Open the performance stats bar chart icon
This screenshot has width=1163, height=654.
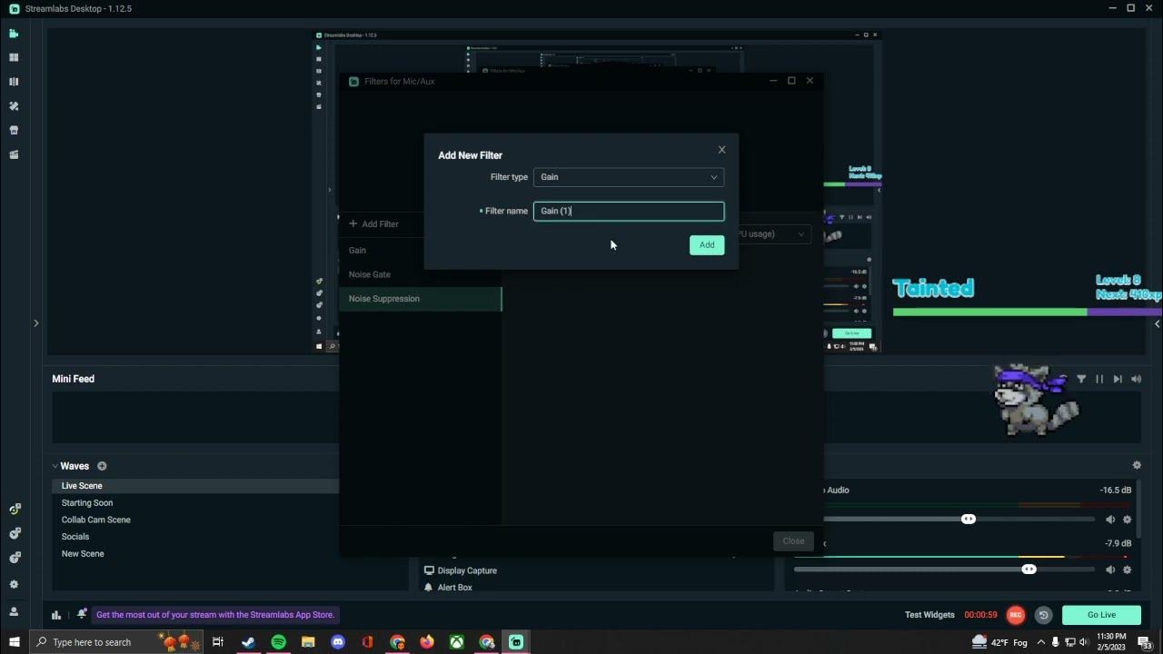coord(56,615)
